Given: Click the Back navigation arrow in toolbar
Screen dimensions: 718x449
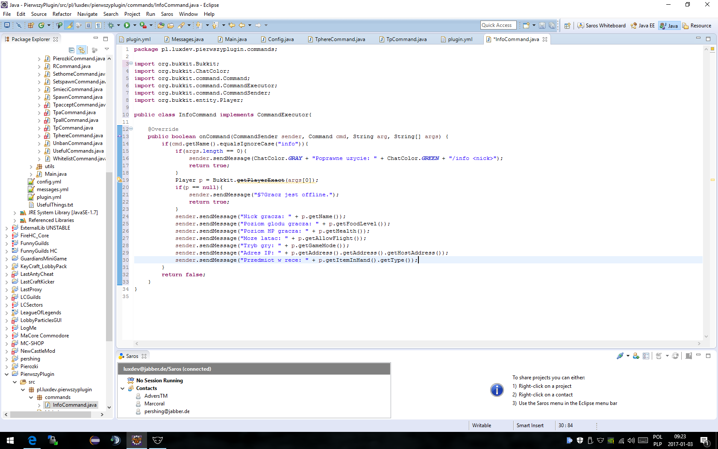Looking at the screenshot, I should (x=242, y=26).
